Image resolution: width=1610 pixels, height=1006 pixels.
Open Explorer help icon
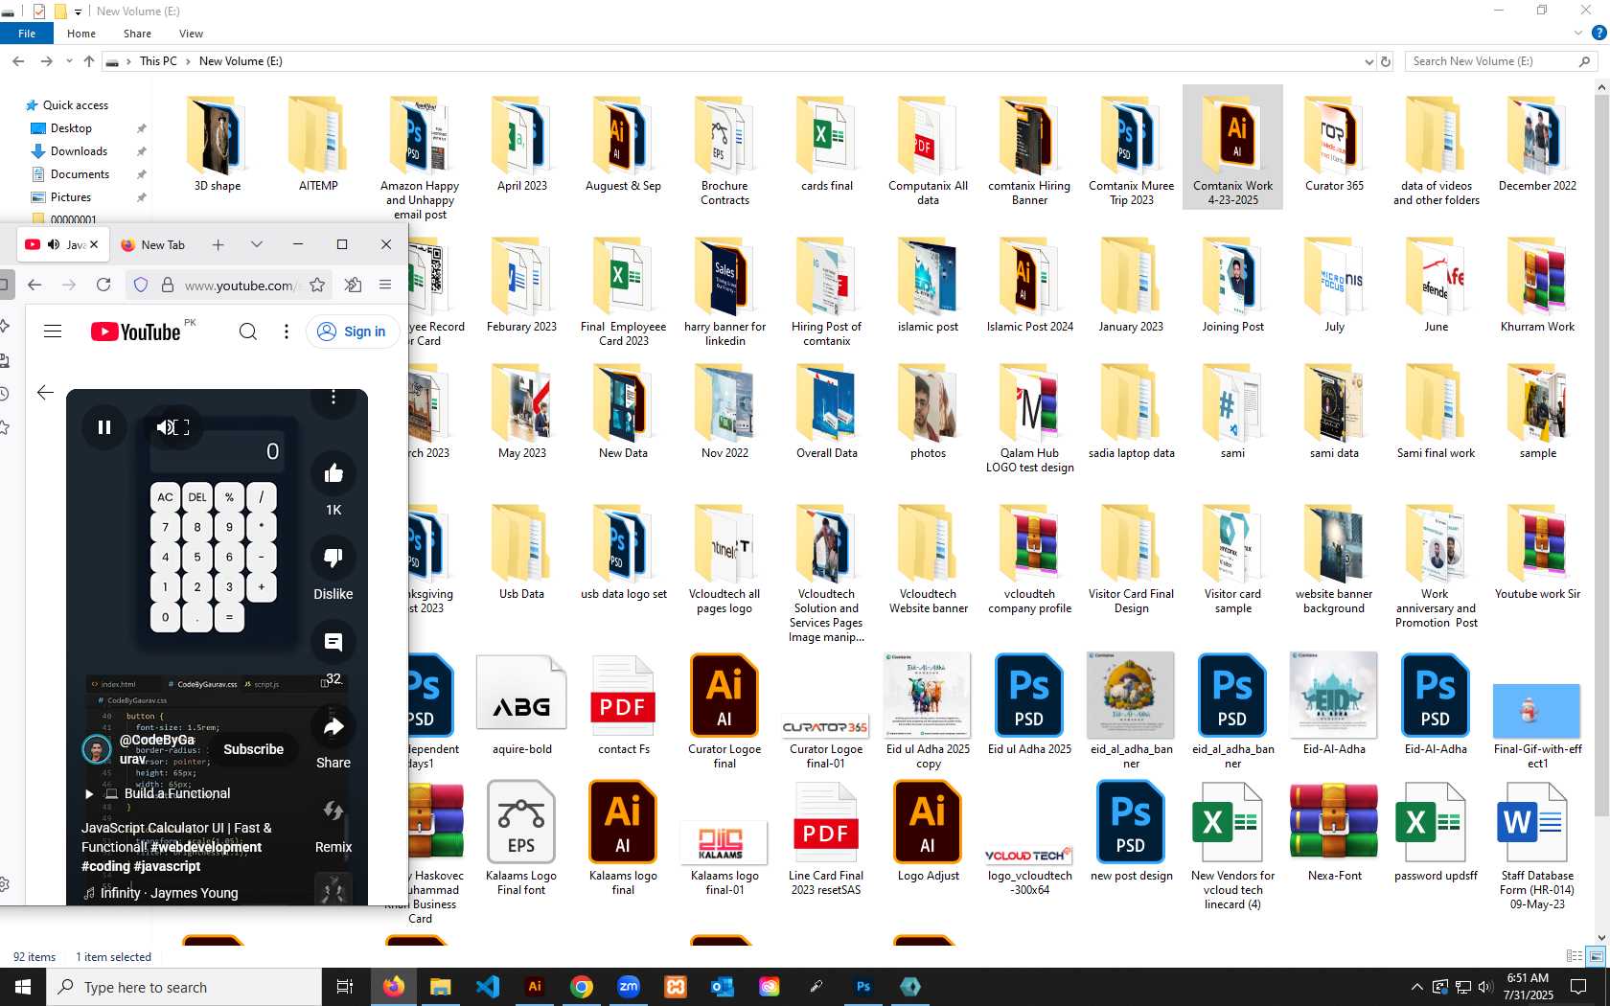pos(1598,34)
